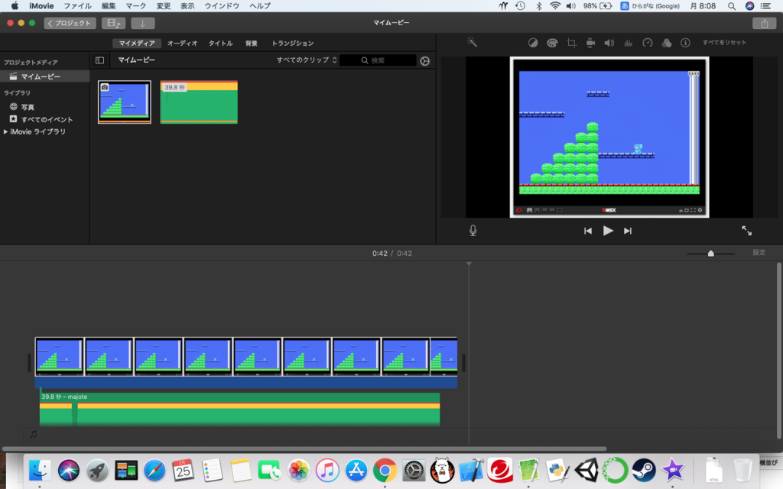Open the clip filter and audio effects tool
Screen dimensions: 783x489
(x=666, y=43)
